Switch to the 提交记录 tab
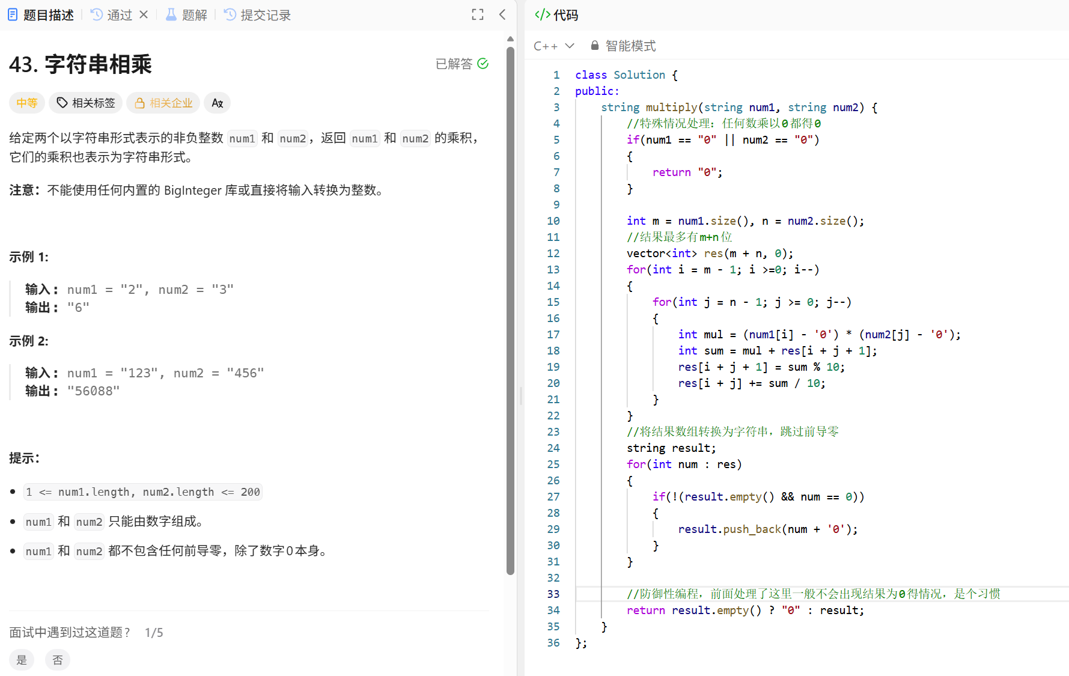 [x=257, y=14]
